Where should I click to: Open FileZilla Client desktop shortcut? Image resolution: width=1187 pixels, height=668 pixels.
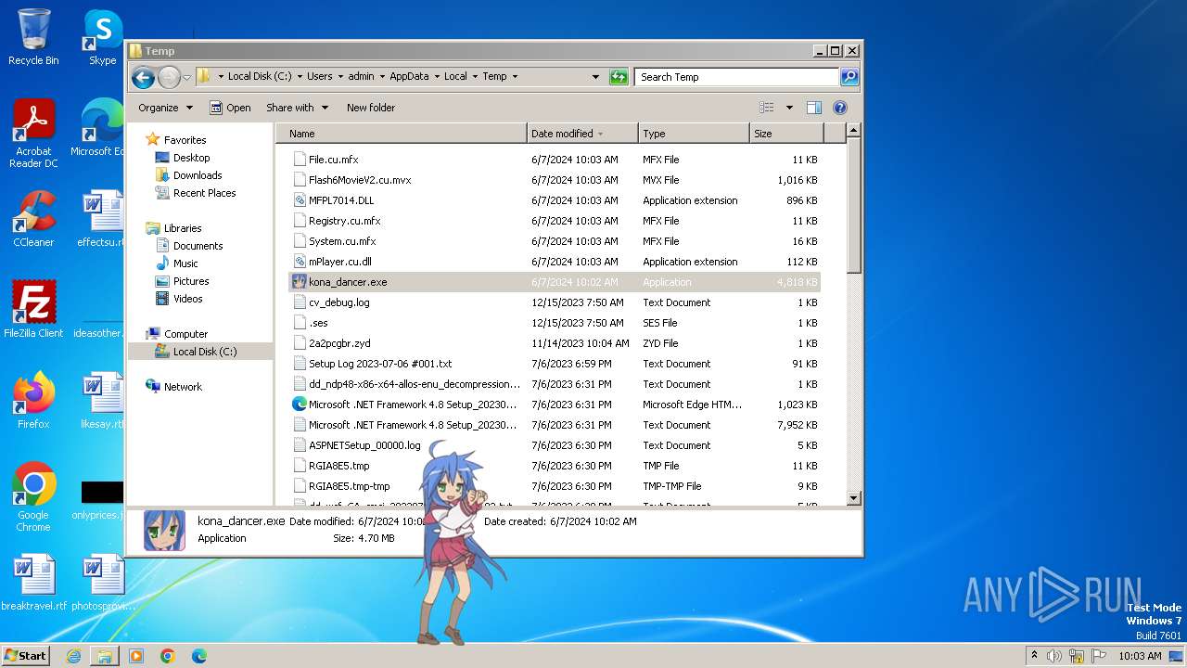(33, 309)
